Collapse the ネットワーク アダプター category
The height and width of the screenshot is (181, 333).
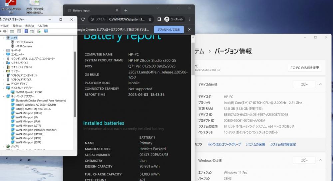point(4,96)
